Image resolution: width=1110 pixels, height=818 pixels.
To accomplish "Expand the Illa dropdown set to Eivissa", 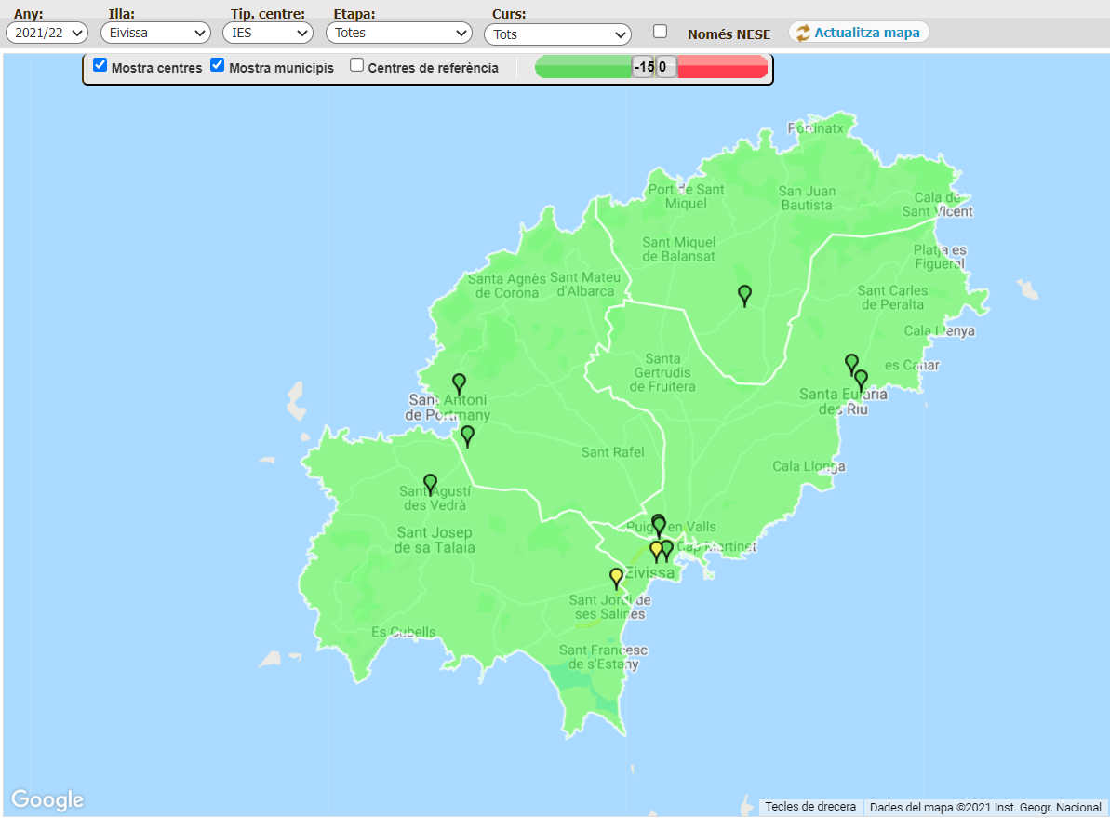I will 155,33.
